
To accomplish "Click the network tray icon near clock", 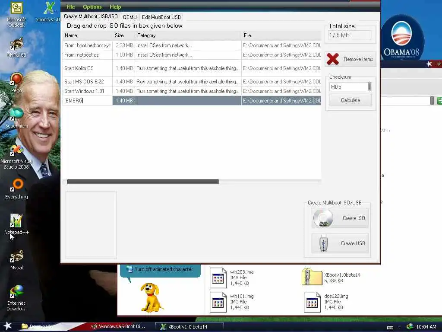I will (410, 327).
